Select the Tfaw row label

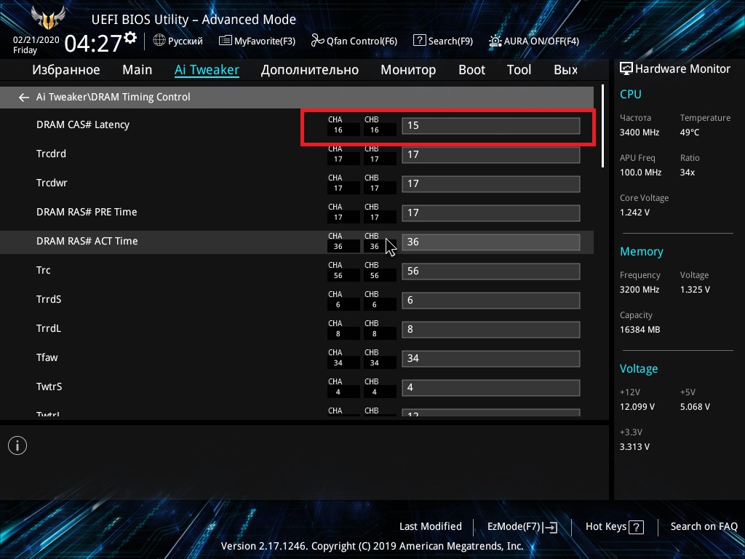point(47,357)
